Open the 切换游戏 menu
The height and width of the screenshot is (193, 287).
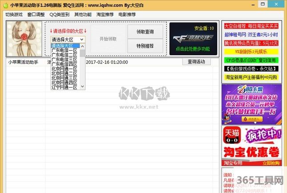13,14
